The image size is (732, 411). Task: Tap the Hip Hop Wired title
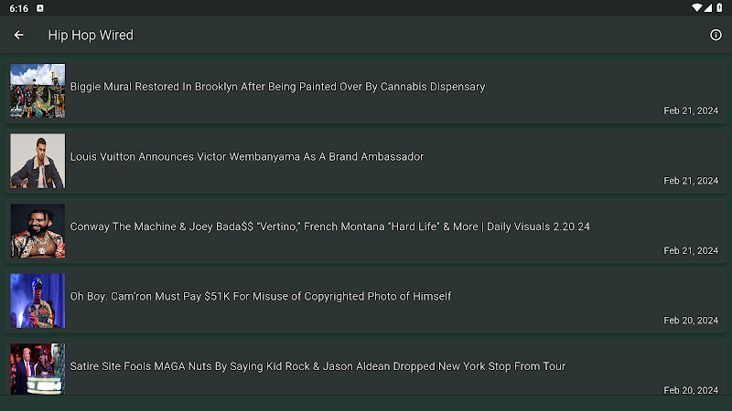(91, 35)
